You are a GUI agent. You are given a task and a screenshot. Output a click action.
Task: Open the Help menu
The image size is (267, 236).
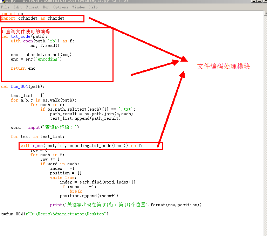point(93,7)
